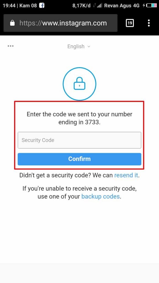Open the "backup codes" link
Screen dimensions: 159x283
pos(100,196)
